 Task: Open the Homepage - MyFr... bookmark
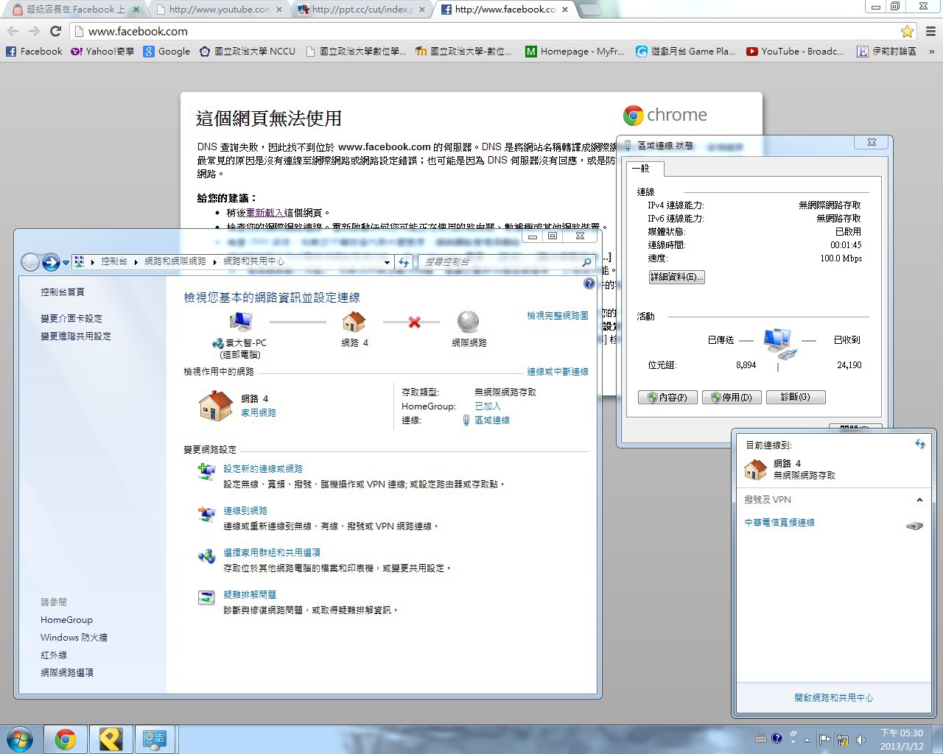tap(575, 52)
